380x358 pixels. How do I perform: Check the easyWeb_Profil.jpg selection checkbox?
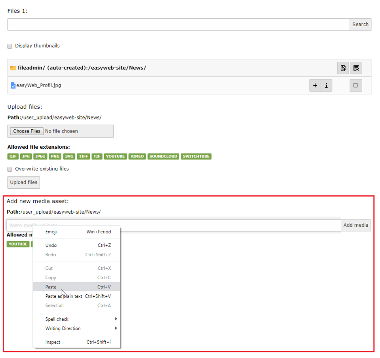point(355,85)
